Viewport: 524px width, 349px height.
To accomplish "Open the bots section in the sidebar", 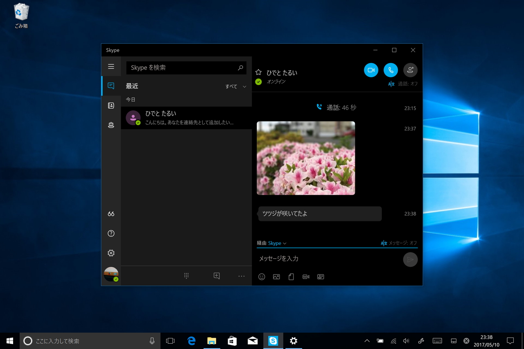I will [x=111, y=125].
